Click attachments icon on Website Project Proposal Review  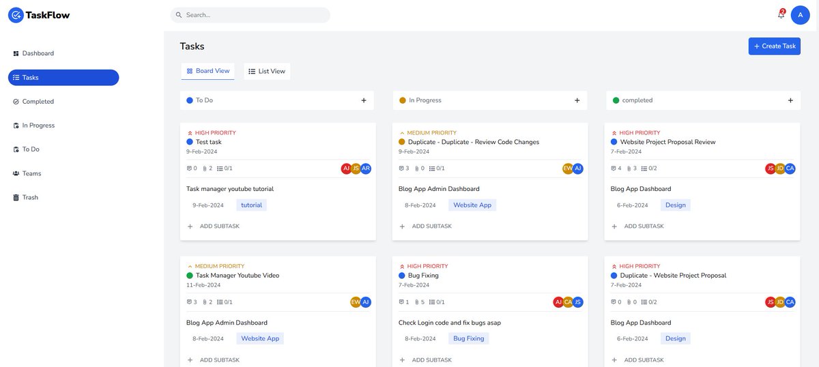tap(629, 168)
